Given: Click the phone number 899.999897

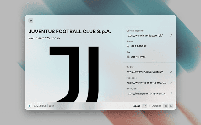Looking at the screenshot, I should (139, 46).
